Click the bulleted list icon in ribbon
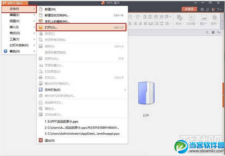The height and width of the screenshot is (156, 225). pyautogui.click(x=130, y=17)
